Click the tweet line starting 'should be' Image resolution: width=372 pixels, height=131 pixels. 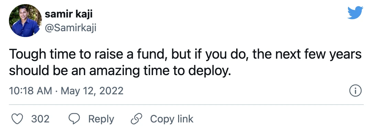(x=120, y=71)
